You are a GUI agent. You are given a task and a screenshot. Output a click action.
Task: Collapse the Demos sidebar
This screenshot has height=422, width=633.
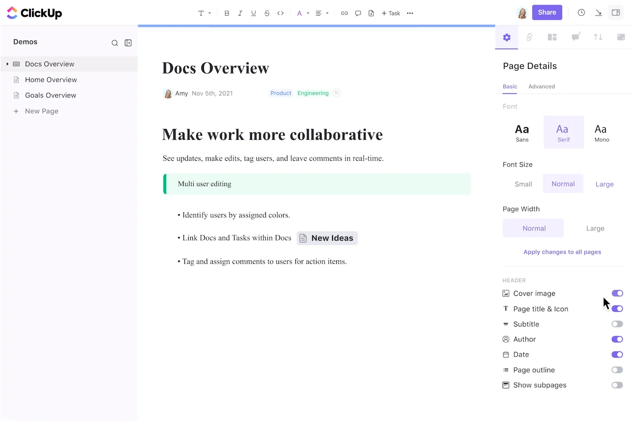click(128, 43)
